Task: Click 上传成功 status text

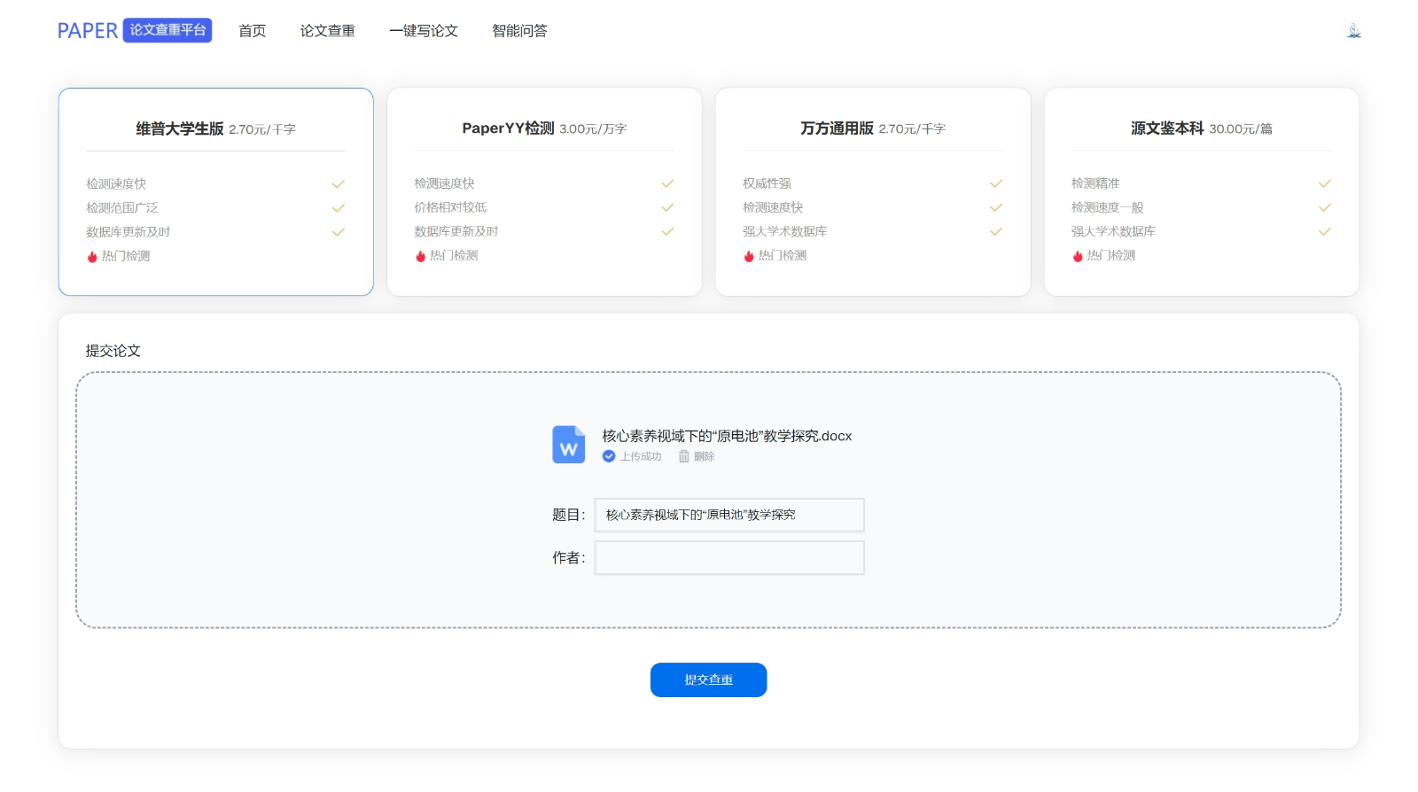Action: click(x=641, y=456)
